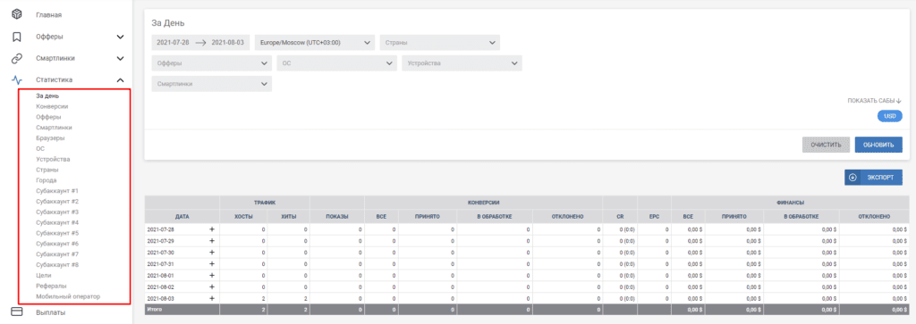916x324 pixels.
Task: Collapse the Статистика sidebar section chevron
Action: tap(121, 79)
